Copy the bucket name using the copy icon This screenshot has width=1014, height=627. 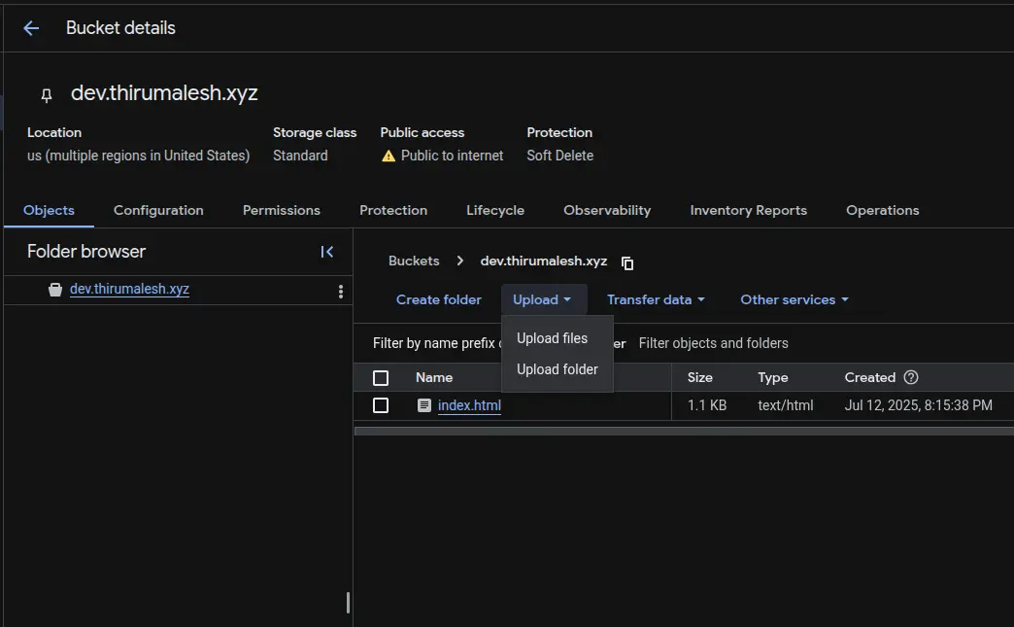[625, 261]
